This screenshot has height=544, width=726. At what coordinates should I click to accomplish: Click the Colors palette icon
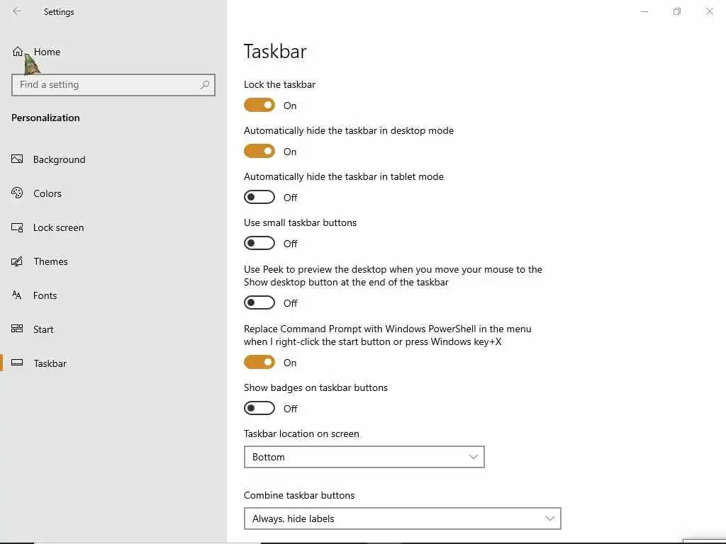17,193
